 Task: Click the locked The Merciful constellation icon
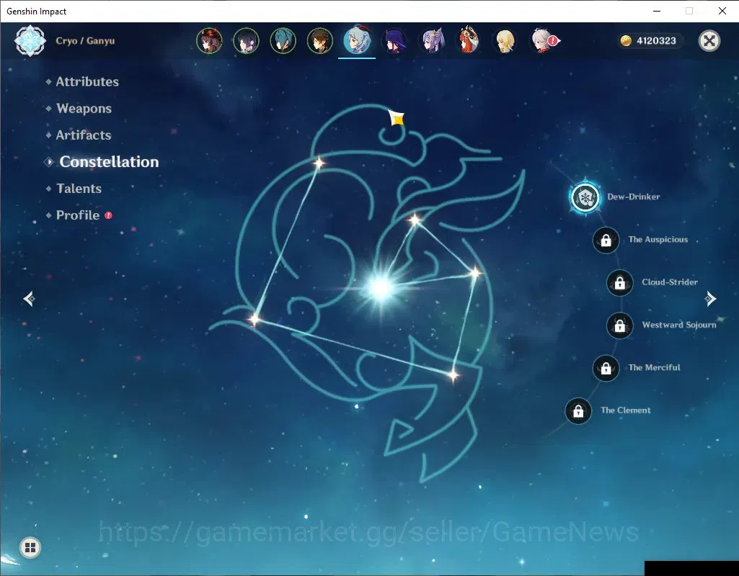coord(606,369)
